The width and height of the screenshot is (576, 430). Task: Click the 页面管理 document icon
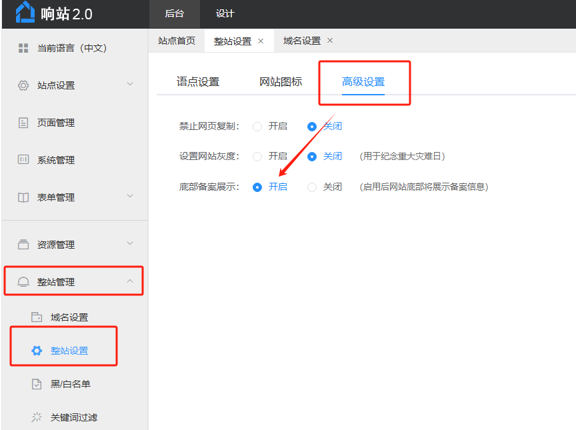coord(23,123)
